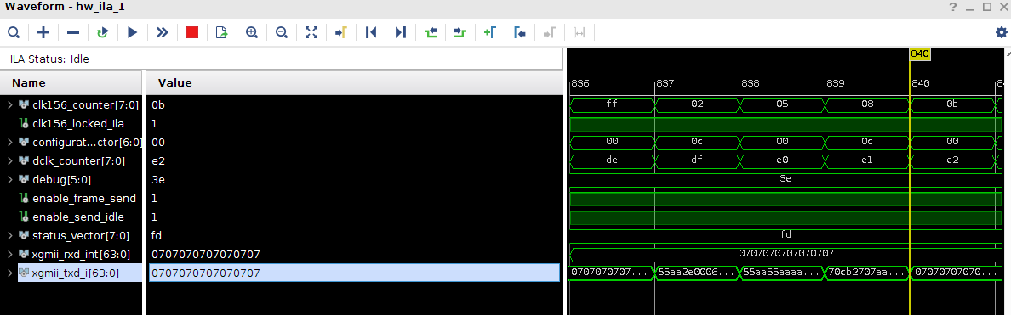Select the enable_frame_send signal
This screenshot has width=1011, height=315.
click(x=83, y=198)
